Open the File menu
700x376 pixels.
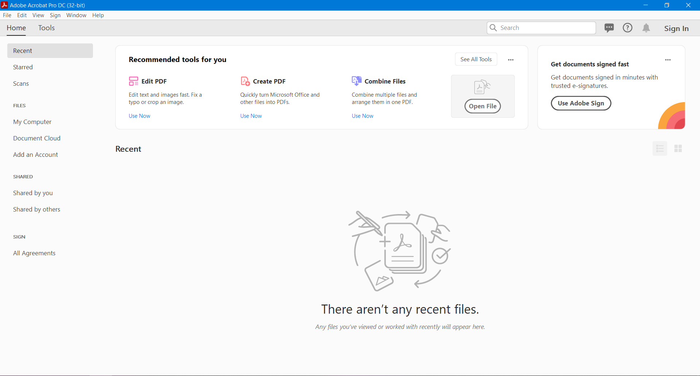pos(7,15)
